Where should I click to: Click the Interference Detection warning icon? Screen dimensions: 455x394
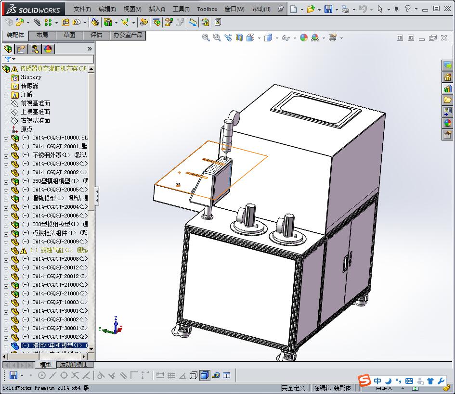click(x=205, y=22)
